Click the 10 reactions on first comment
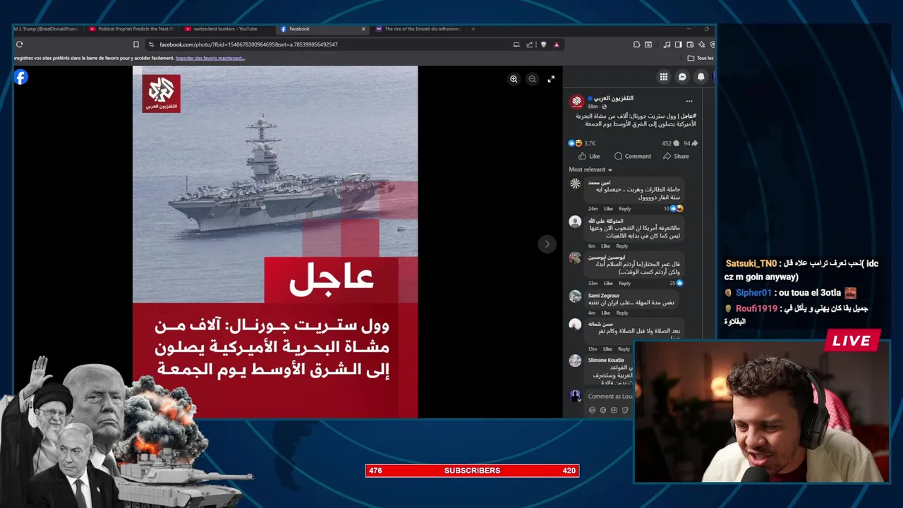This screenshot has height=508, width=903. (673, 209)
